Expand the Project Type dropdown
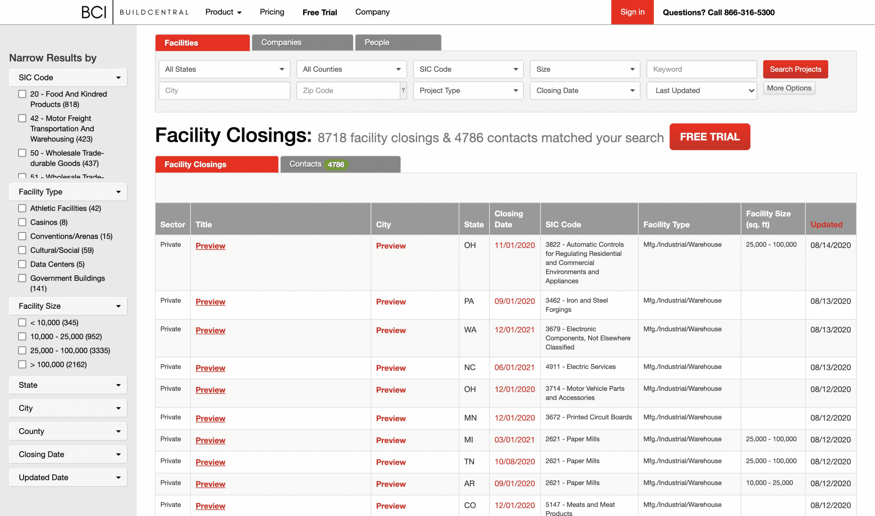The width and height of the screenshot is (875, 516). pos(468,90)
